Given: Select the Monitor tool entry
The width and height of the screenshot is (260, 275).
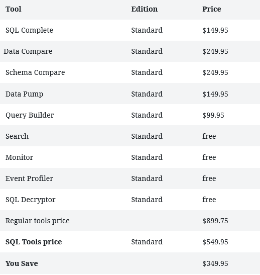Looking at the screenshot, I should tap(19, 157).
